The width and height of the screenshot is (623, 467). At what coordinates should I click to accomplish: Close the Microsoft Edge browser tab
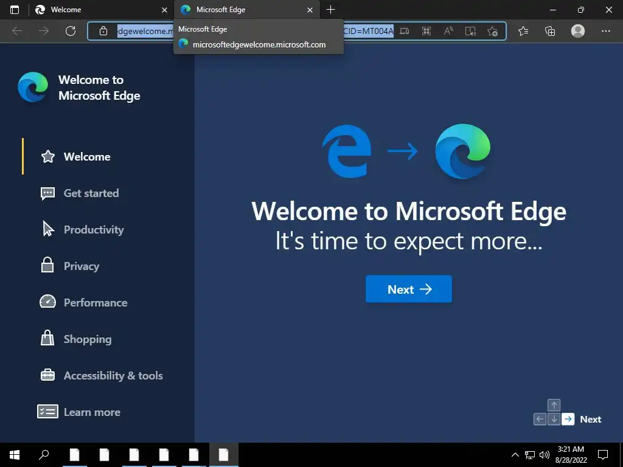[310, 10]
